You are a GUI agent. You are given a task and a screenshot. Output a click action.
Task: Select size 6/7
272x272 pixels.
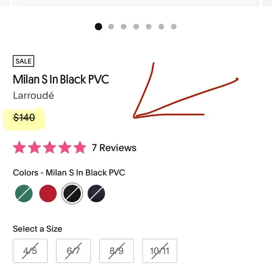point(73,251)
